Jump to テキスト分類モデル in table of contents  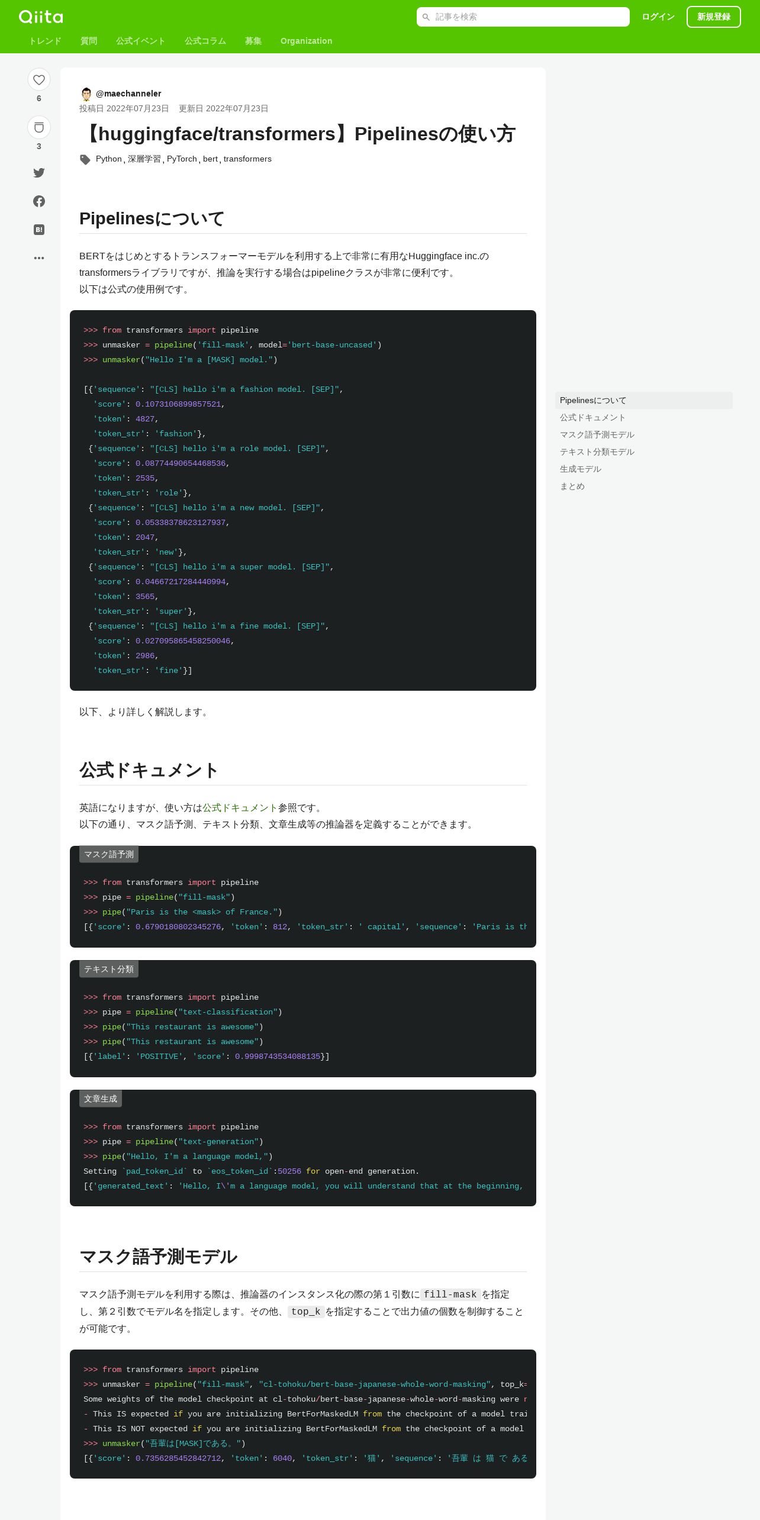click(644, 452)
